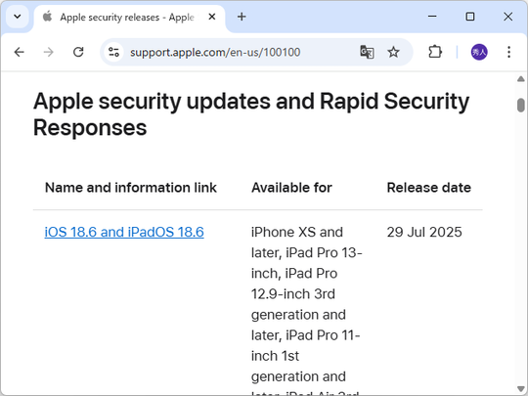This screenshot has height=396, width=528.
Task: View site information icon in address bar
Action: coord(113,52)
